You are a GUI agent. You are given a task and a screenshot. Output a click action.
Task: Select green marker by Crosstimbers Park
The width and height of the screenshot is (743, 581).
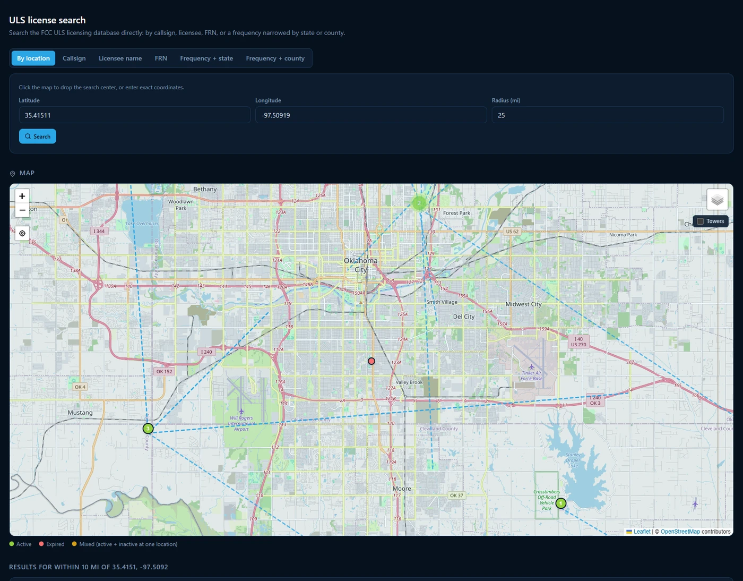[561, 503]
